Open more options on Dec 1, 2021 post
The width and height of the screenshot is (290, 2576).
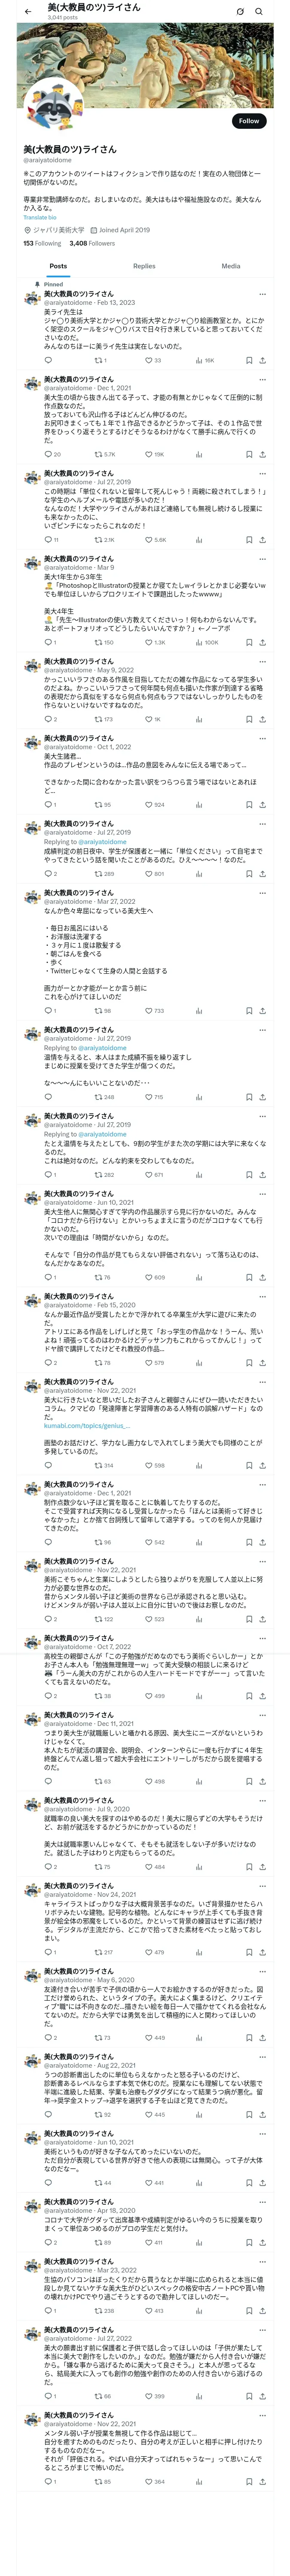click(262, 380)
